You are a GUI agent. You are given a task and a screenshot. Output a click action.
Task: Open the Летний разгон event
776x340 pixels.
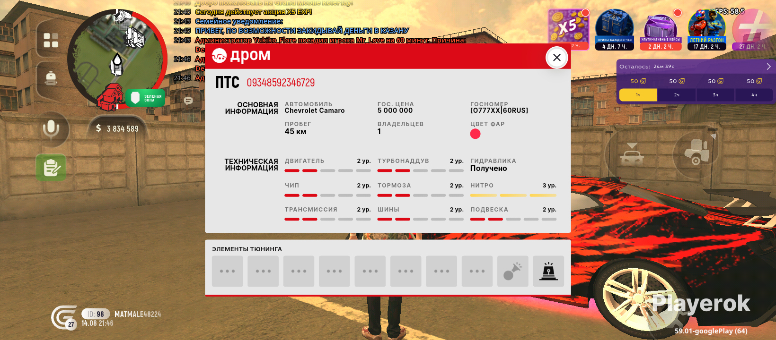click(706, 30)
